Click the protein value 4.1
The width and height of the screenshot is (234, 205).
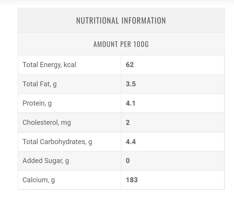131,103
